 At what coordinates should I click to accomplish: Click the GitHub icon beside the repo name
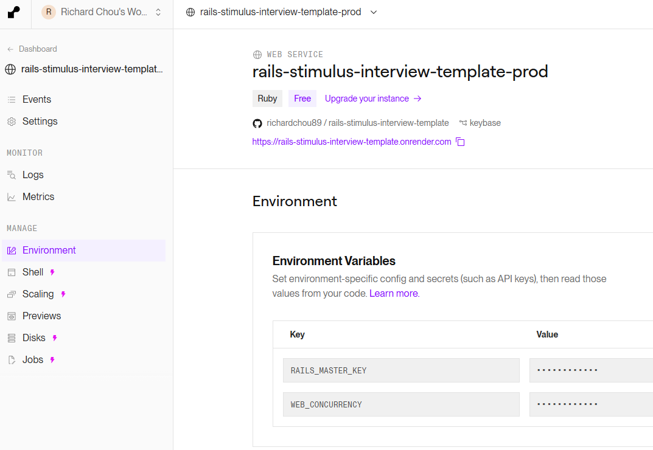257,123
